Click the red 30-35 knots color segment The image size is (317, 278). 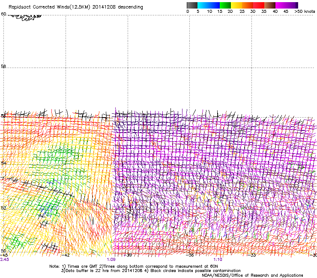tap(259, 5)
